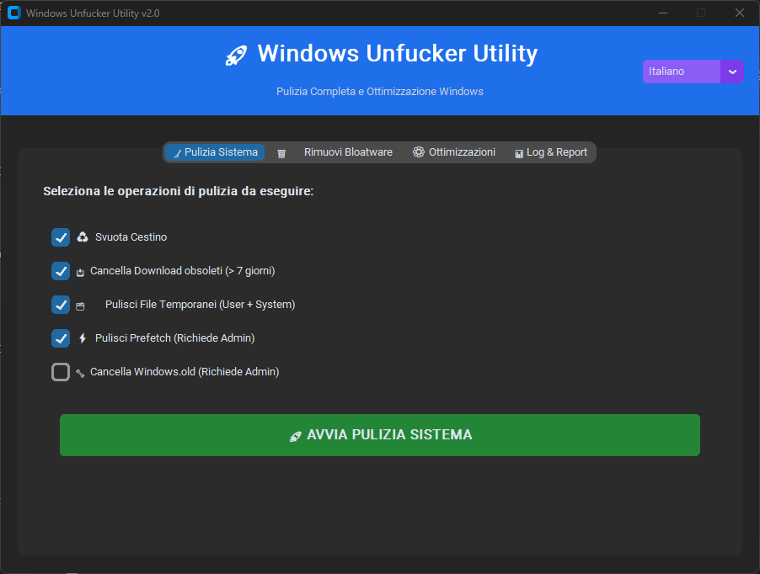The height and width of the screenshot is (574, 760).
Task: Disable Pulisci File Temporanei (User + System)
Action: (61, 305)
